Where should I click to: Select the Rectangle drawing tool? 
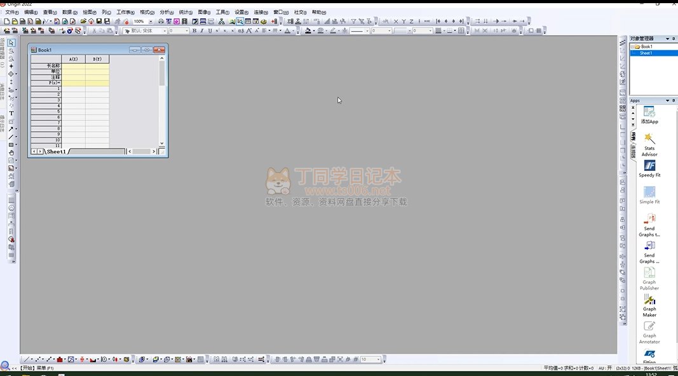pyautogui.click(x=11, y=145)
